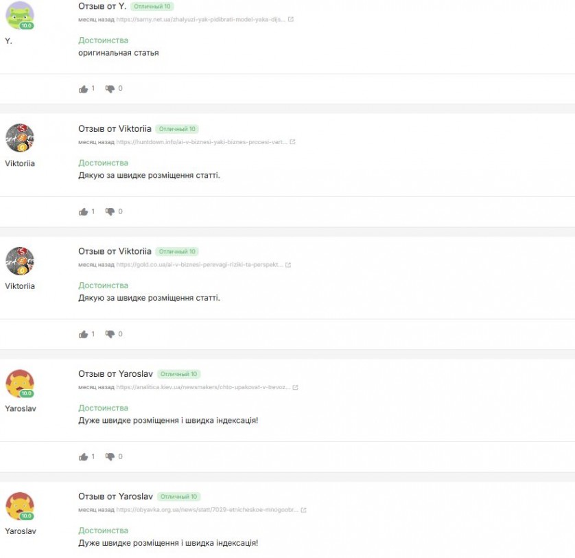The image size is (575, 558).
Task: Open external link icon for huntdown.info
Action: (292, 142)
